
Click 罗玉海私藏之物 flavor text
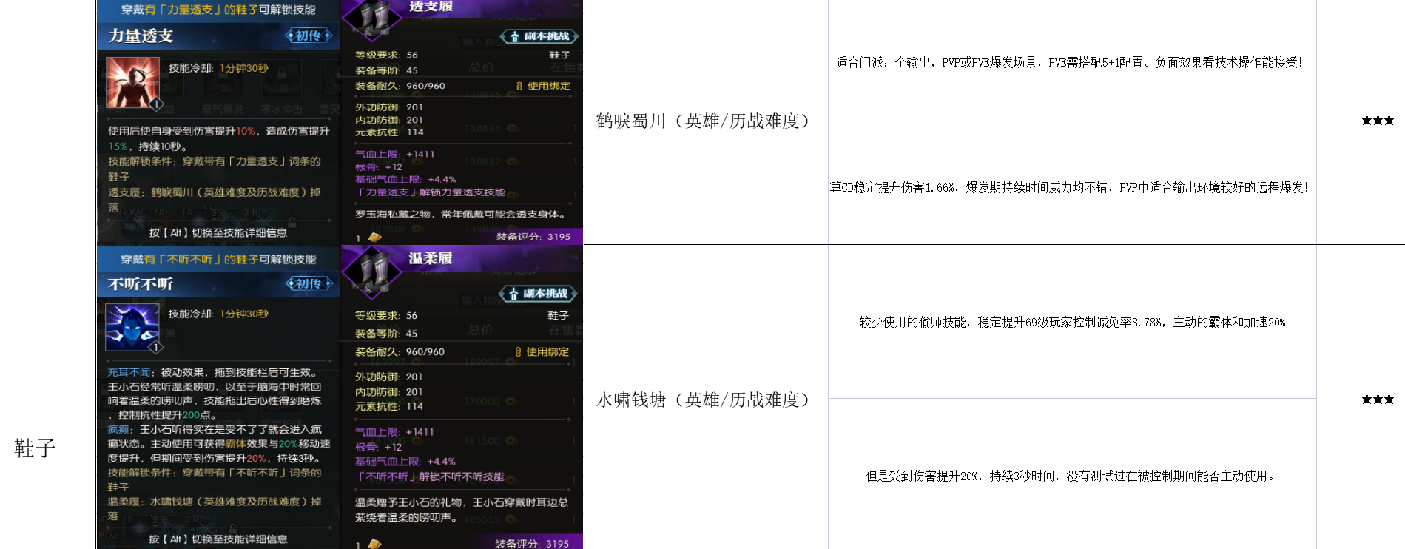[462, 215]
